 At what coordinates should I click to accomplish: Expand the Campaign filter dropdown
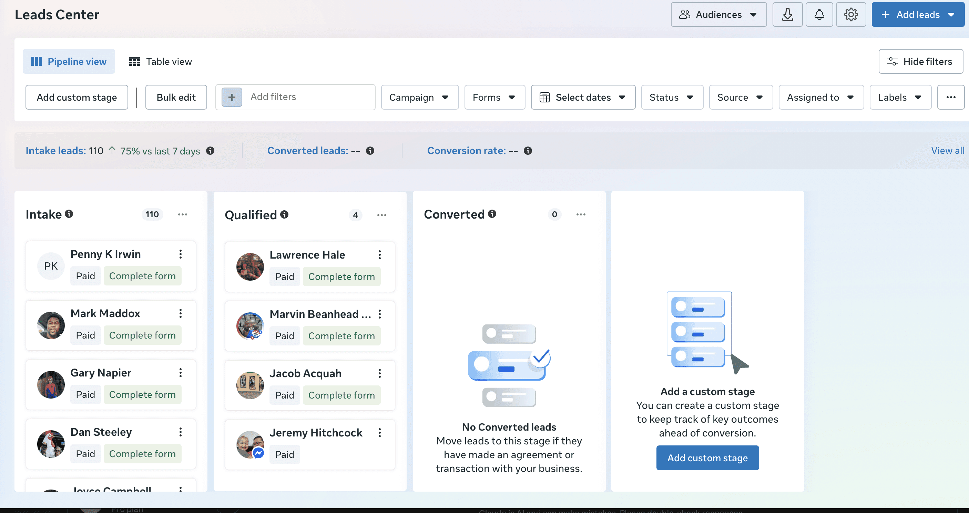[419, 97]
